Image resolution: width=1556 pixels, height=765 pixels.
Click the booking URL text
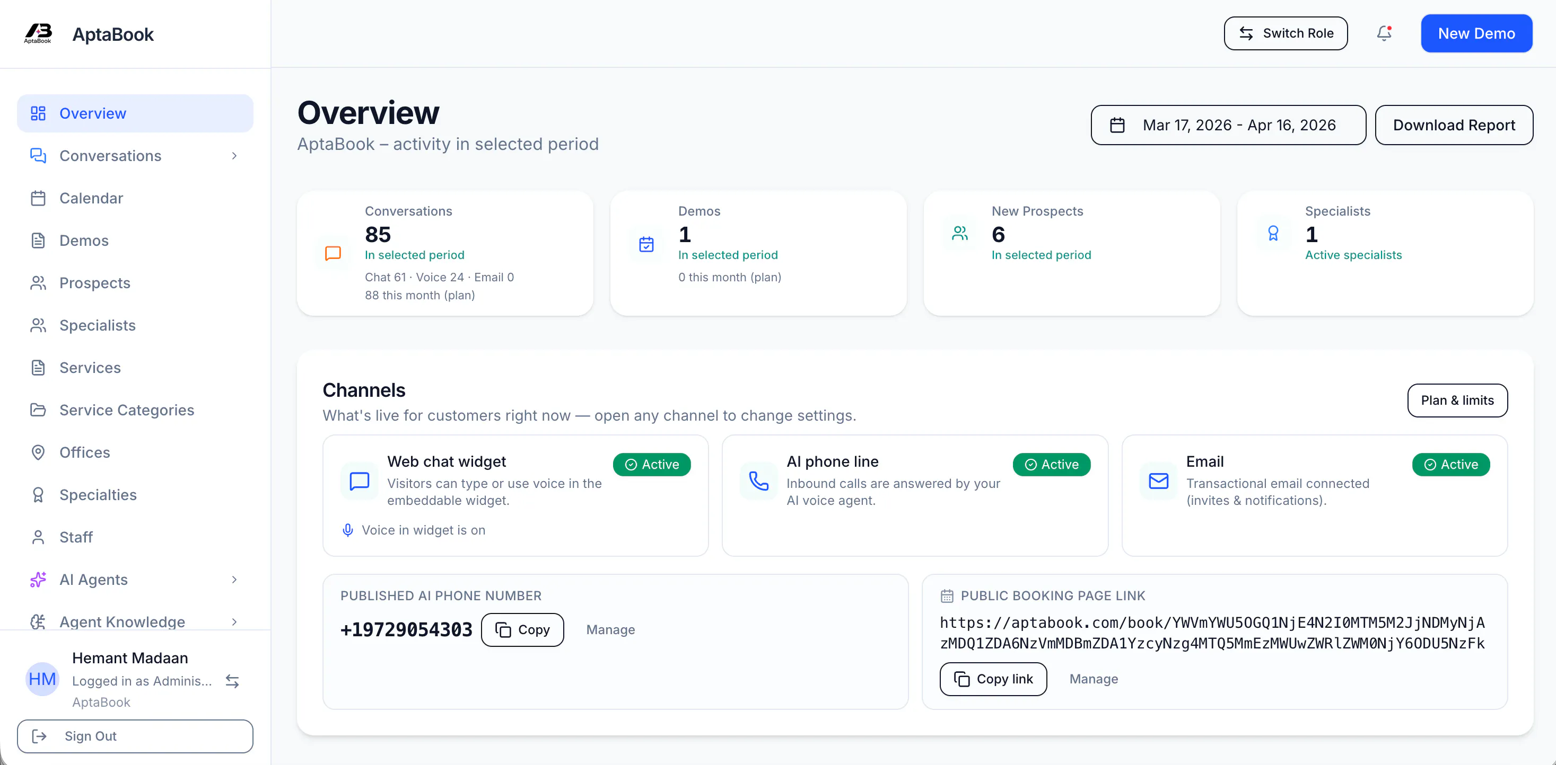pyautogui.click(x=1212, y=633)
